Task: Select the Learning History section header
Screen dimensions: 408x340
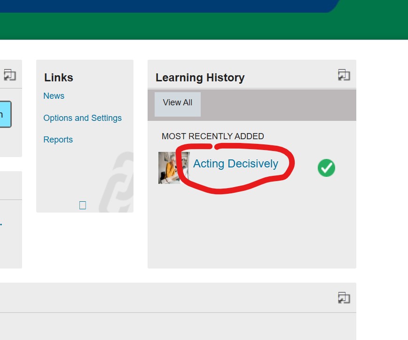Action: (x=200, y=78)
